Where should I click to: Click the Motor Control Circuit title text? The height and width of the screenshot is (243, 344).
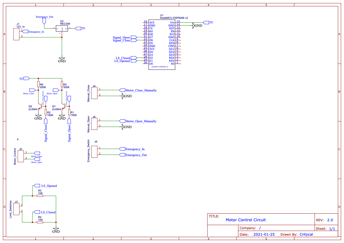point(246,220)
